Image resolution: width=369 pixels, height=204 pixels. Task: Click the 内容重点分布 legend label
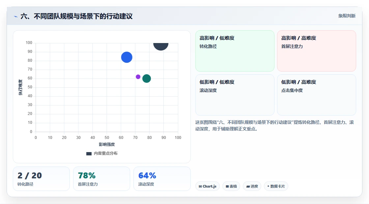[x=105, y=153]
